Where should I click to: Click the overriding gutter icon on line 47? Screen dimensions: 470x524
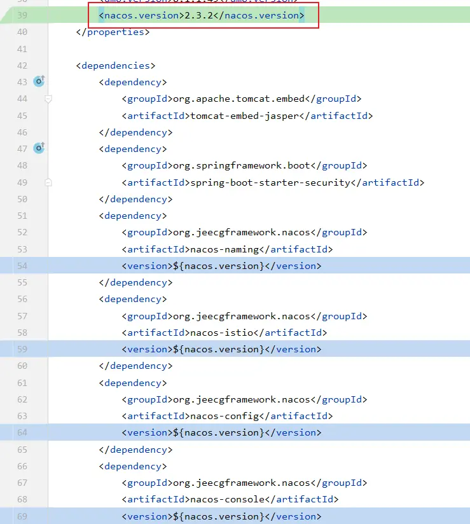39,148
